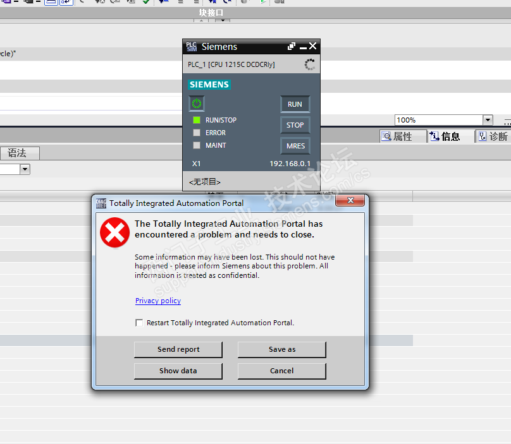Click RUN button in PLCSIM
The height and width of the screenshot is (444, 511).
[x=295, y=104]
